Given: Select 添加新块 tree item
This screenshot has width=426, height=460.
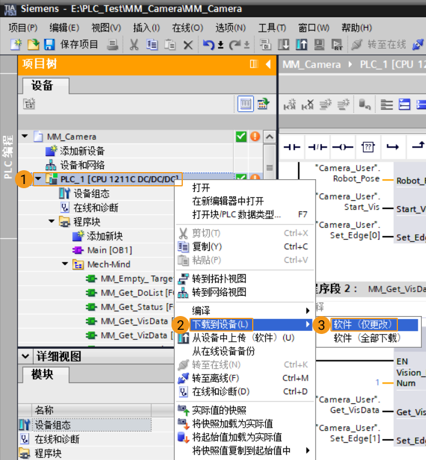Looking at the screenshot, I should [105, 236].
